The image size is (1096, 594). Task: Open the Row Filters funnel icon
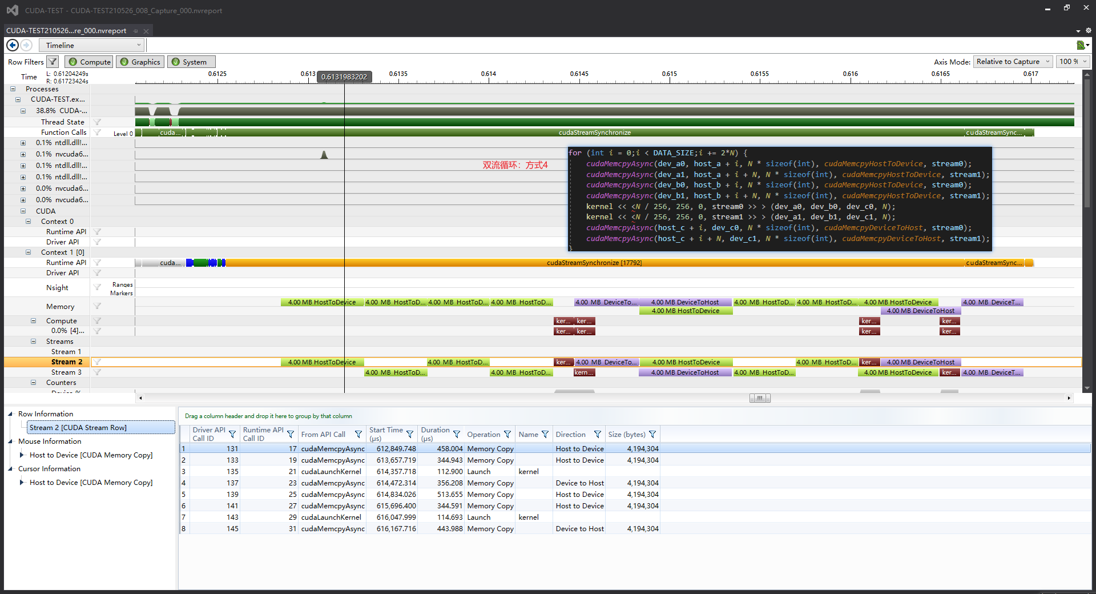point(53,62)
